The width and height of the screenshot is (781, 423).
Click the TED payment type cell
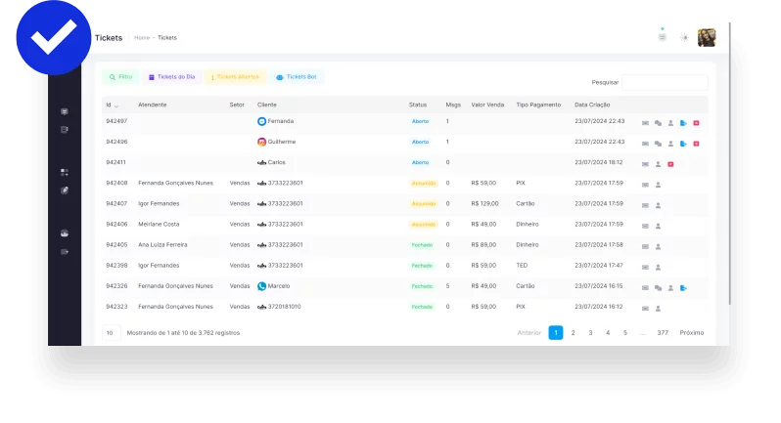tap(522, 266)
